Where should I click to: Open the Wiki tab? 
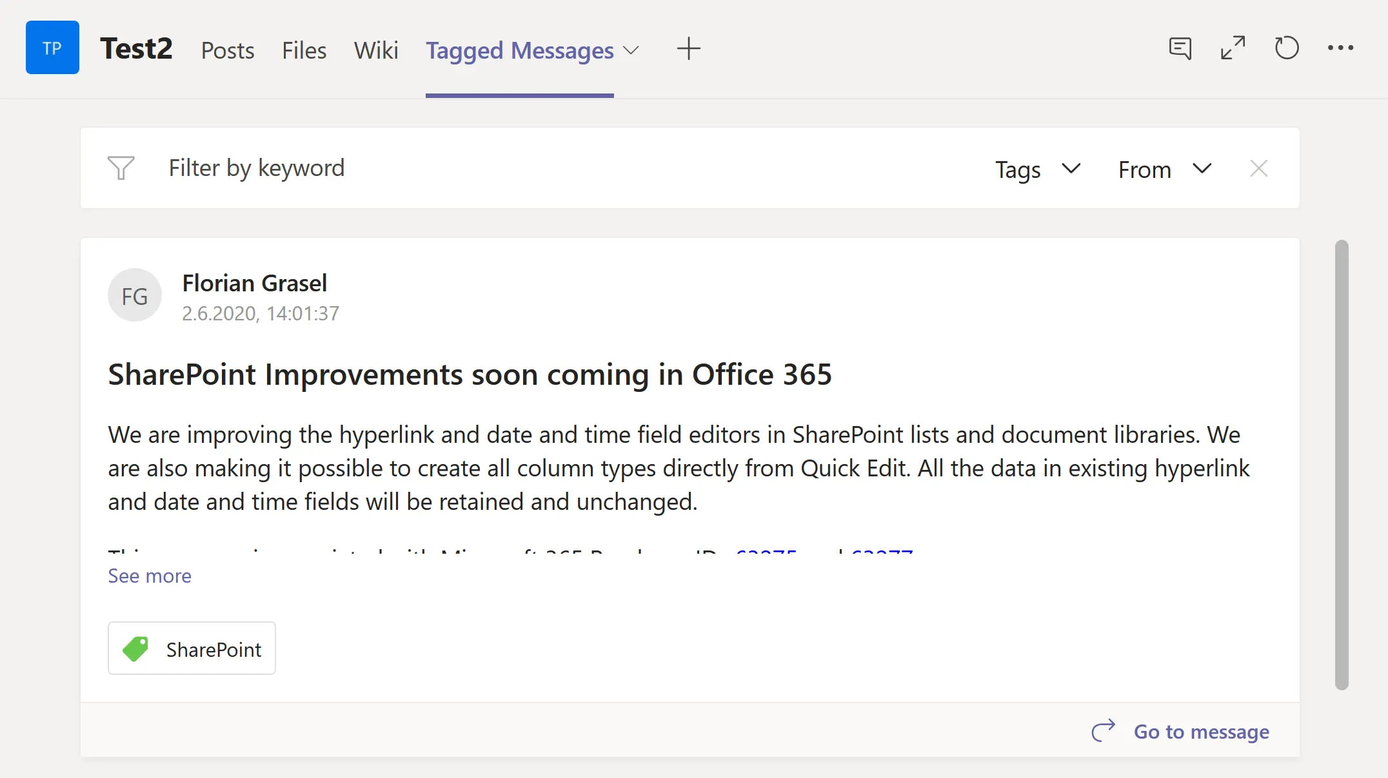[375, 50]
